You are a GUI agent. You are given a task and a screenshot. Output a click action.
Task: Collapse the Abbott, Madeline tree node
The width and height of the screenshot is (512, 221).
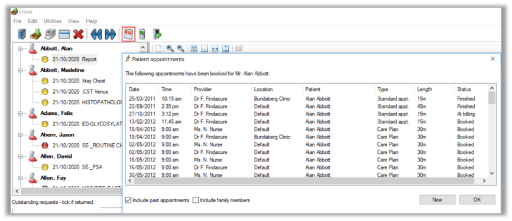[21, 70]
